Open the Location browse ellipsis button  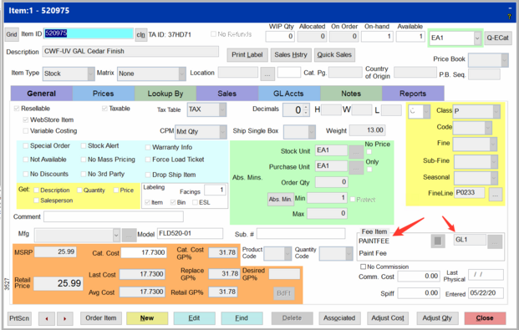(267, 74)
